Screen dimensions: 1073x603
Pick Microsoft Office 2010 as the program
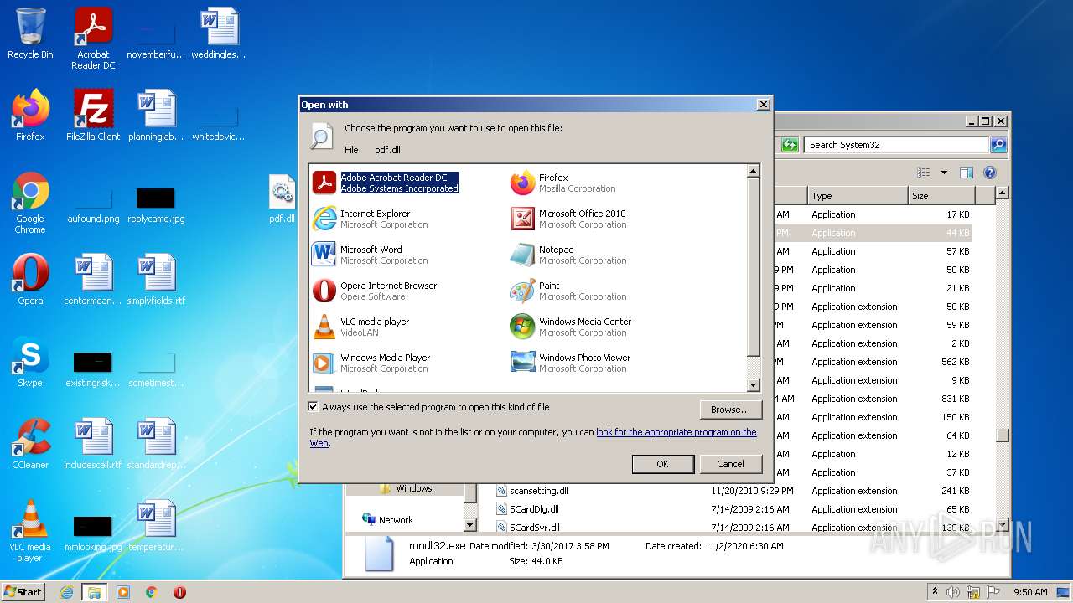point(568,219)
